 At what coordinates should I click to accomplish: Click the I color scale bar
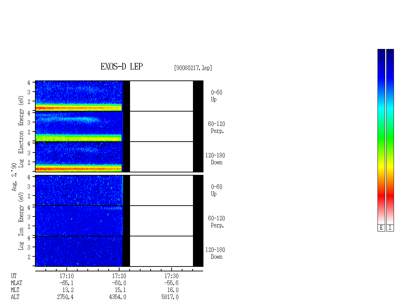[390, 136]
